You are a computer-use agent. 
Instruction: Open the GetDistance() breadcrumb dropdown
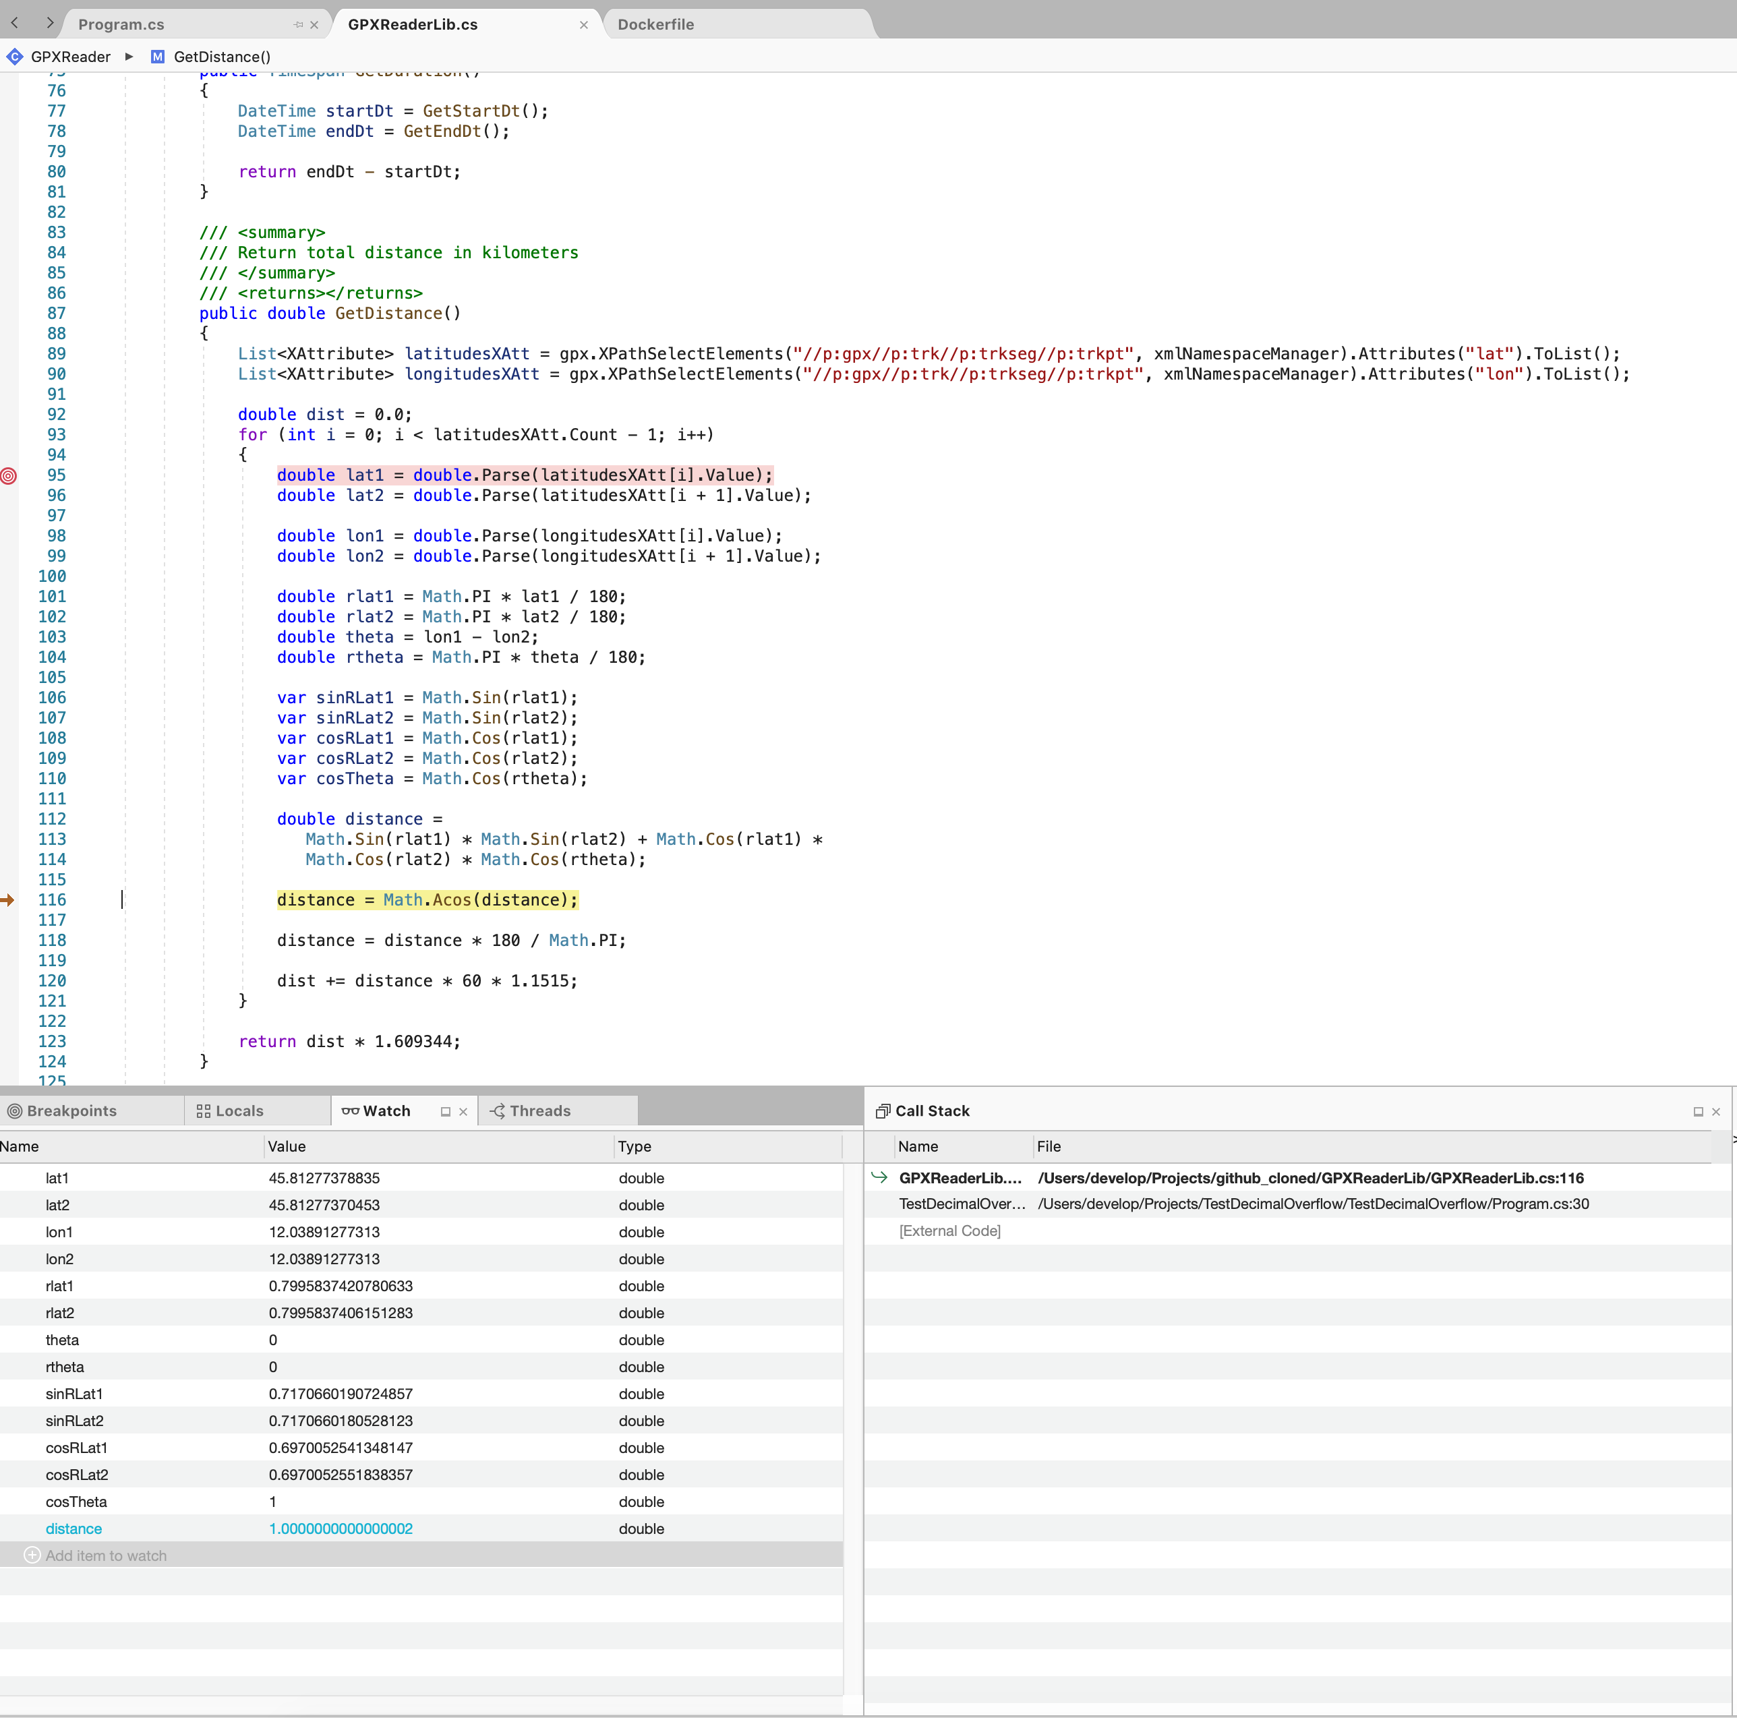click(x=221, y=57)
